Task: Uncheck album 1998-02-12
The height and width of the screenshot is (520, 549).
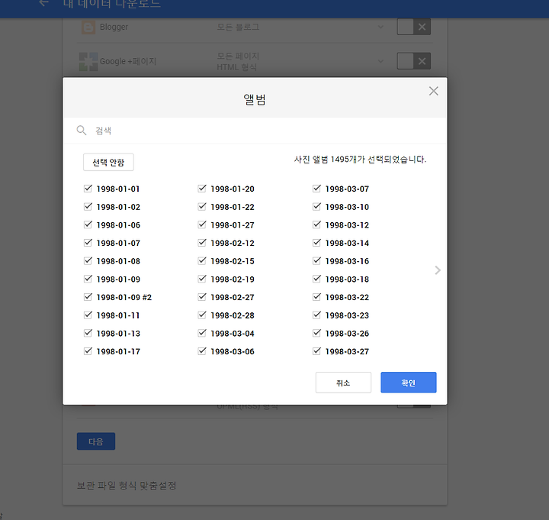Action: pyautogui.click(x=202, y=243)
